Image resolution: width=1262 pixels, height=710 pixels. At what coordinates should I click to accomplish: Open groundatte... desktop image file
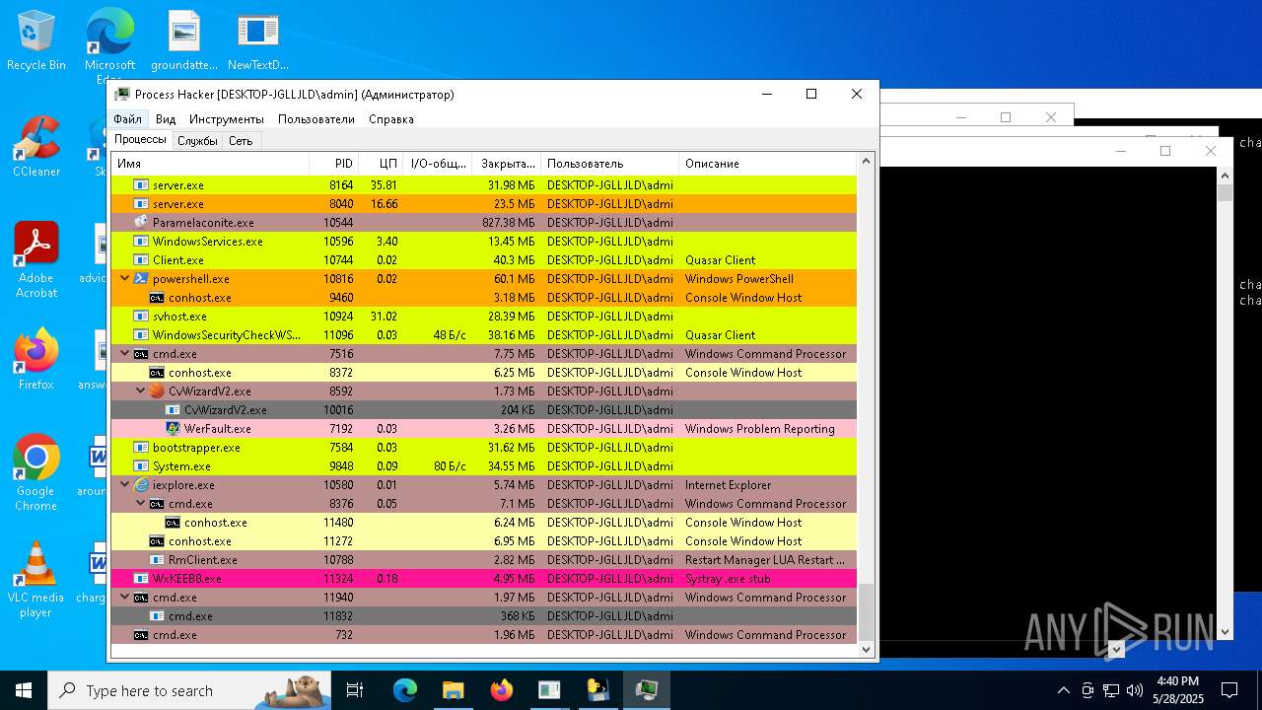coord(184,41)
